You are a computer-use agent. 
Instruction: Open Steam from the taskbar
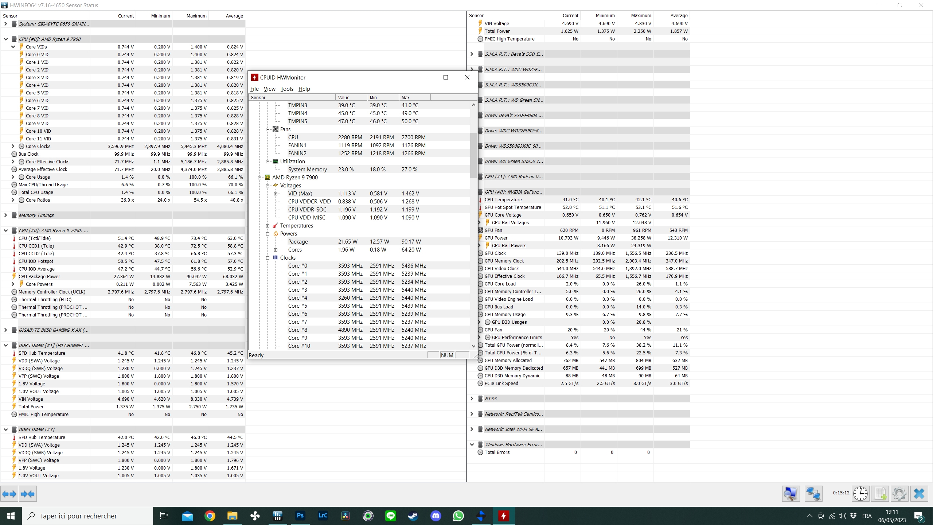pos(413,516)
